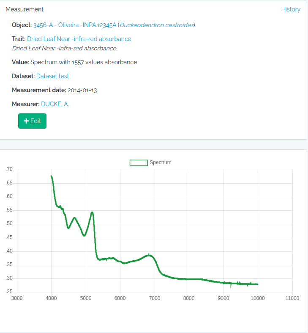The image size is (308, 333).
Task: Toggle the Spectrum series via its legend label
Action: 161,162
